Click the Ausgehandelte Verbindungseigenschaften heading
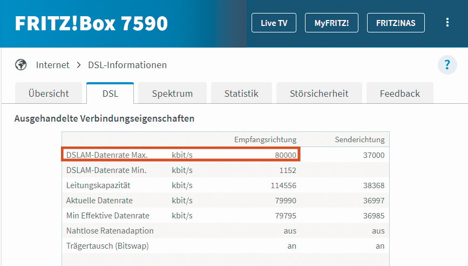Image resolution: width=468 pixels, height=266 pixels. (105, 118)
